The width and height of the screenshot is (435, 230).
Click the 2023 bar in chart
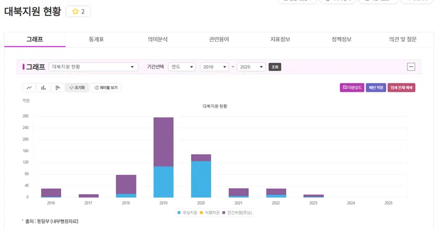pyautogui.click(x=313, y=196)
